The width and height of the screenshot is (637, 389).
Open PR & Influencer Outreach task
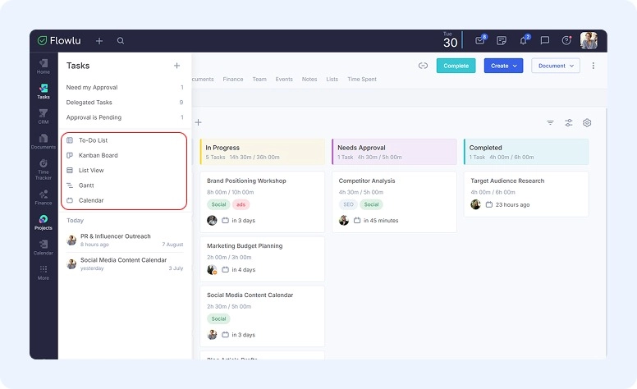(125, 240)
